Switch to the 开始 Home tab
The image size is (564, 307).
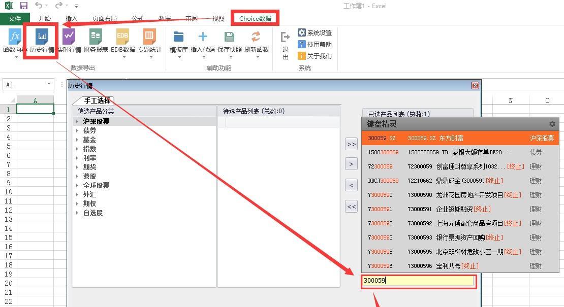click(x=45, y=19)
